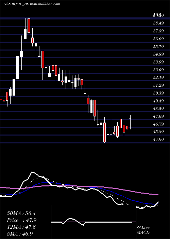Screen dimensions: 170x239
Task: Click the 56.69 price axis label
Action: 158,39
